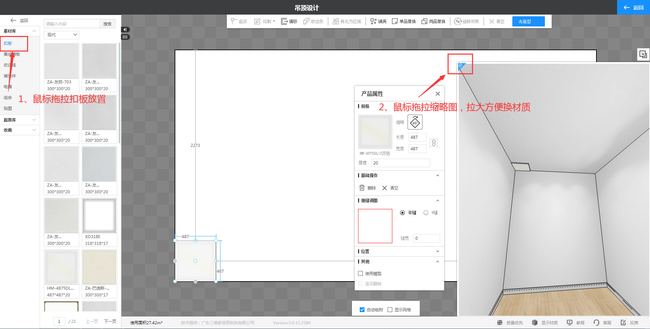This screenshot has width=650, height=329.
Task: Collapse the 基础操作 section
Action: [438, 176]
